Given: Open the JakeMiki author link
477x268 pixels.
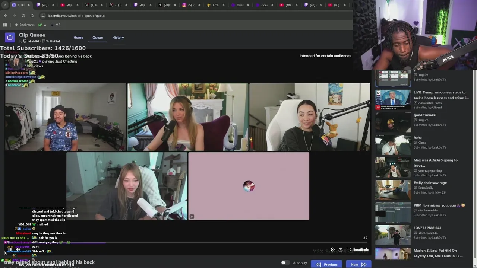Looking at the screenshot, I should (x=31, y=41).
